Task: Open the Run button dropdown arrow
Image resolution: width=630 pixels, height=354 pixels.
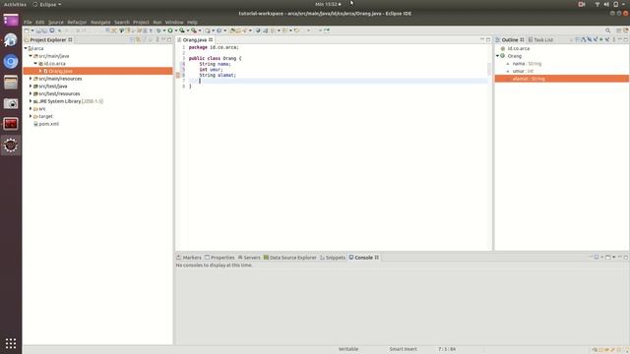Action: [x=175, y=30]
